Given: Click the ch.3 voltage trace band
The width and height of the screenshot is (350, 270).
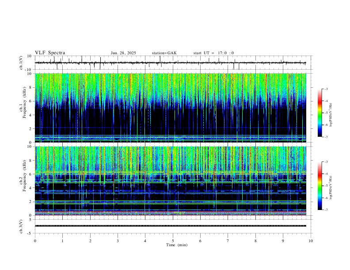Looking at the screenshot, I should click(x=170, y=226).
